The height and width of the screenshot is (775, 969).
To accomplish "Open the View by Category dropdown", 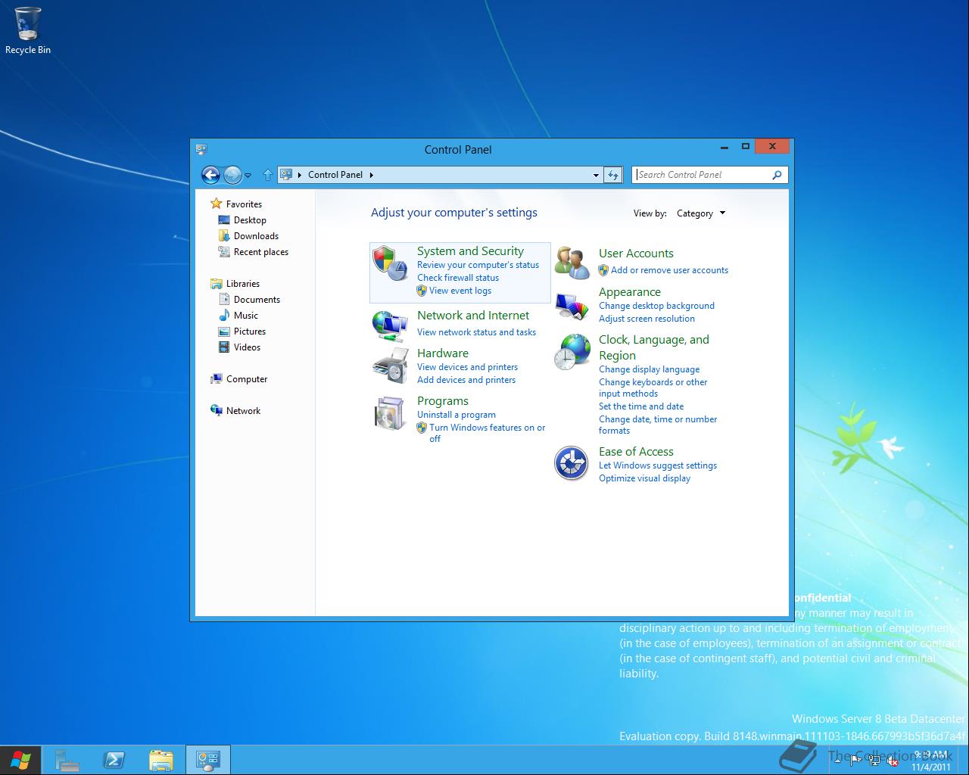I will pos(701,213).
